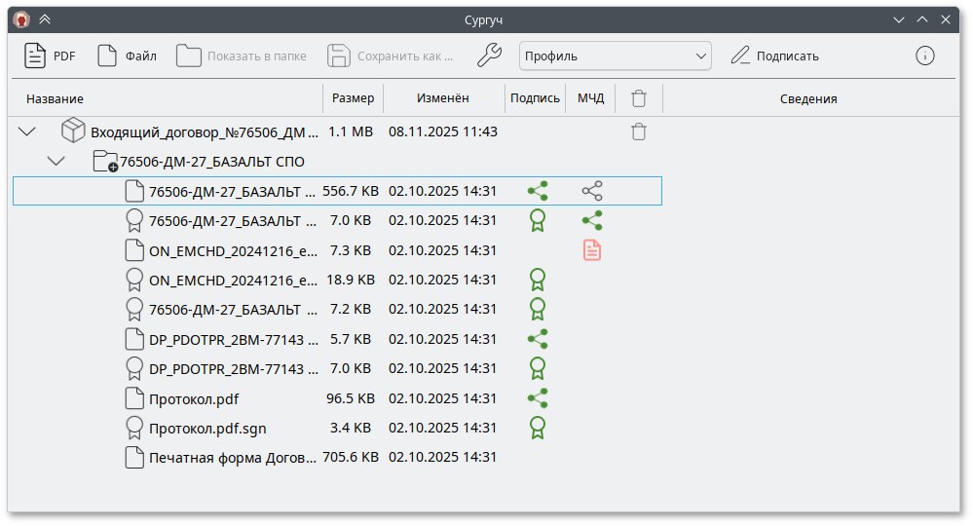Click green certificate icon for Протокол.pdf.sgn
Image resolution: width=973 pixels, height=526 pixels.
click(537, 428)
